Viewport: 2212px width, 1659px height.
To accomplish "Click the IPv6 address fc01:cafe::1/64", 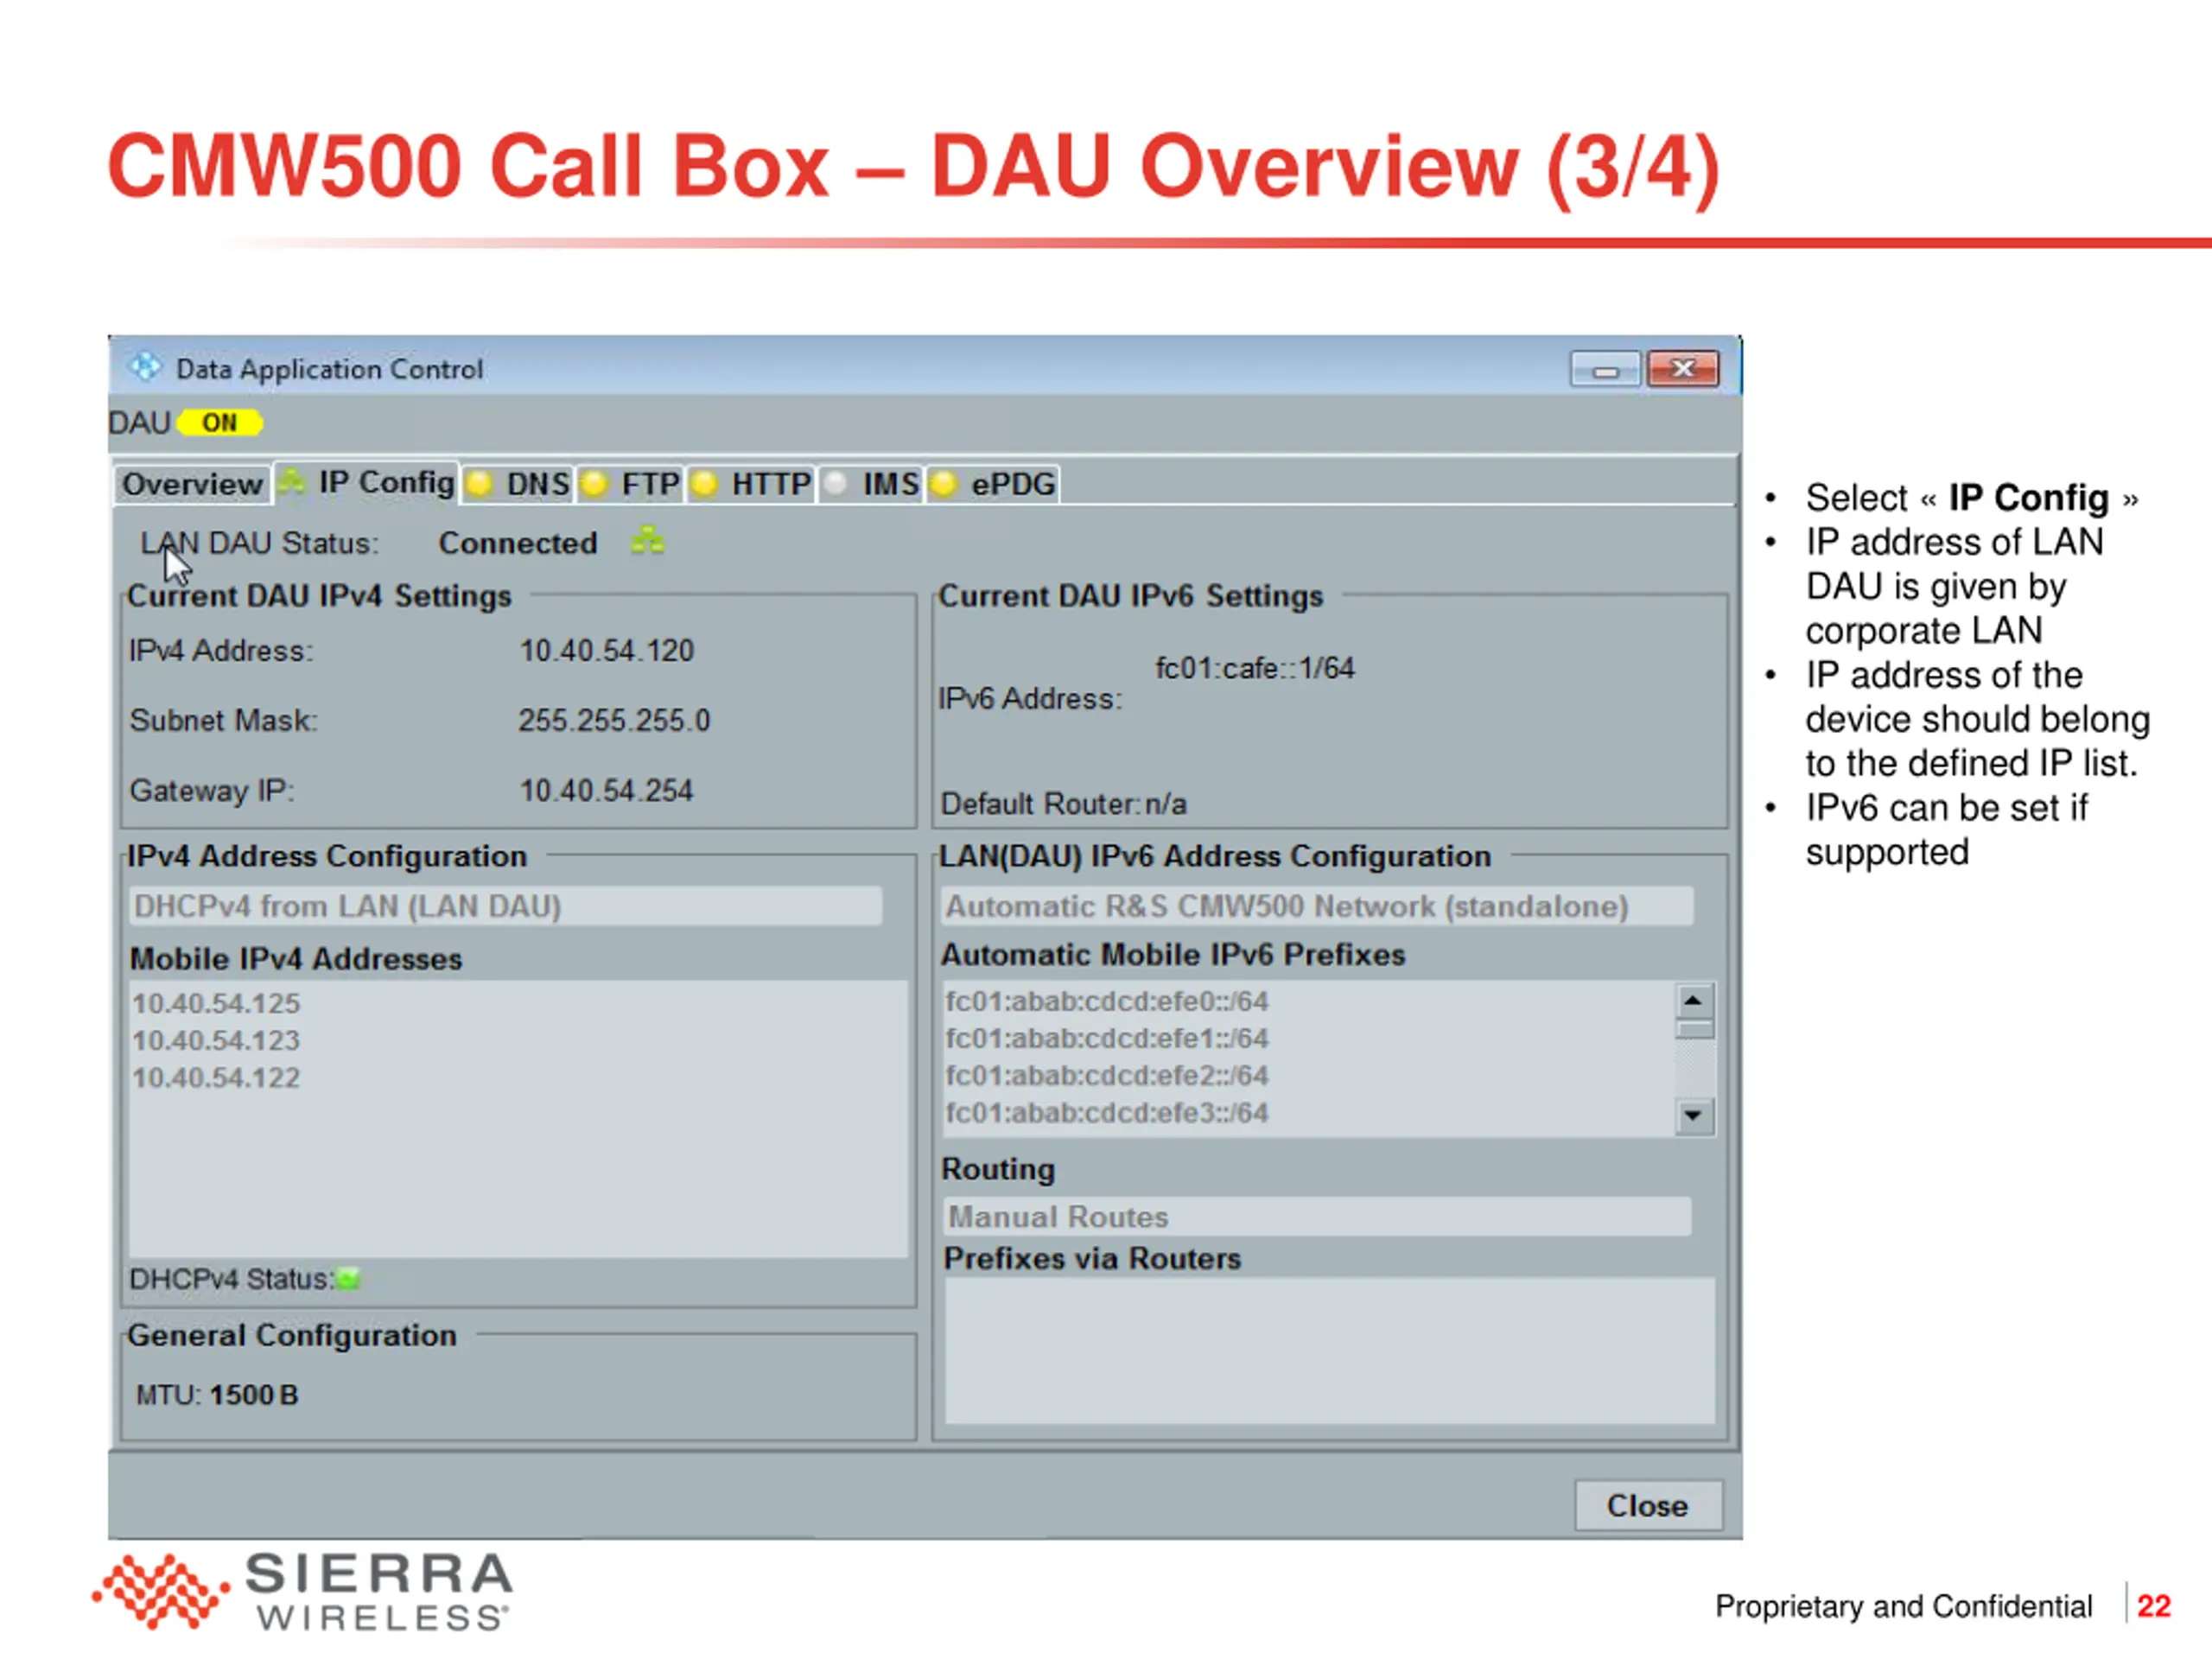I will coord(1255,668).
